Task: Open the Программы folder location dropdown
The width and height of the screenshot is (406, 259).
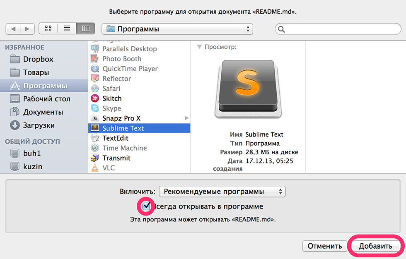Action: 177,29
